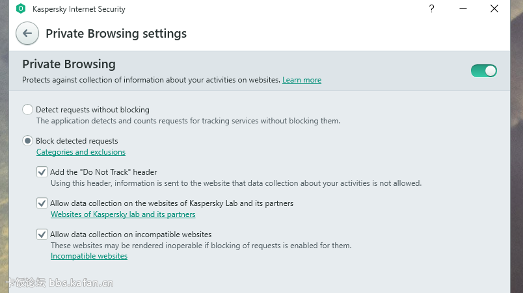Open Categories and exclusions link
Screen dimensions: 523x293
[81, 152]
